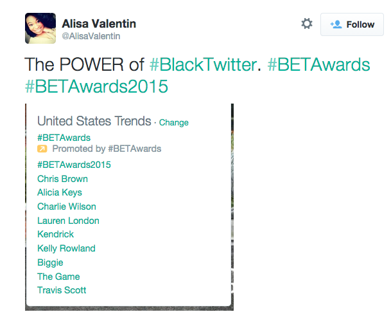This screenshot has width=391, height=312.
Task: Open Alisa Valentin's profile avatar
Action: pyautogui.click(x=40, y=28)
